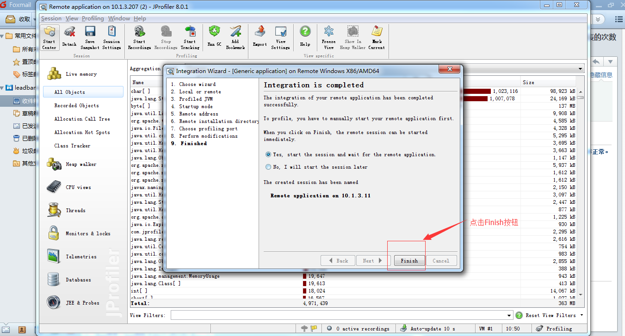
Task: Open the CPU views section
Action: 78,187
